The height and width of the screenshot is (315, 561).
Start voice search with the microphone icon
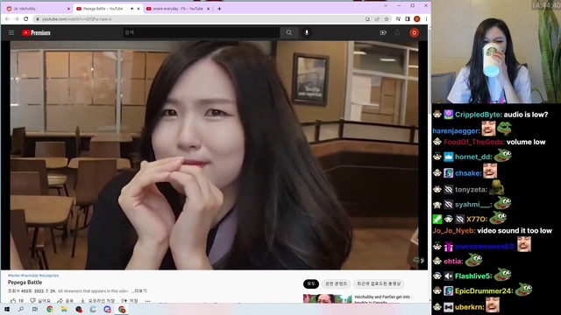point(307,33)
